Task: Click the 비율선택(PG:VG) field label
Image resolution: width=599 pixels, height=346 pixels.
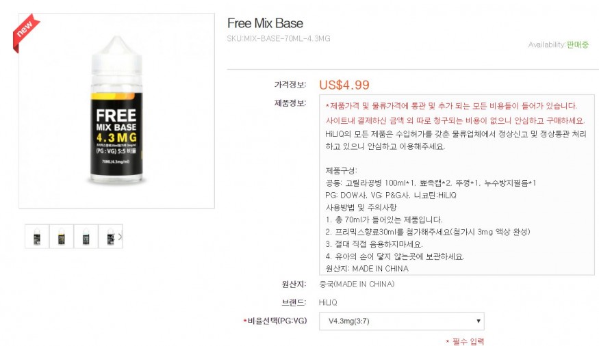Action: pyautogui.click(x=275, y=321)
